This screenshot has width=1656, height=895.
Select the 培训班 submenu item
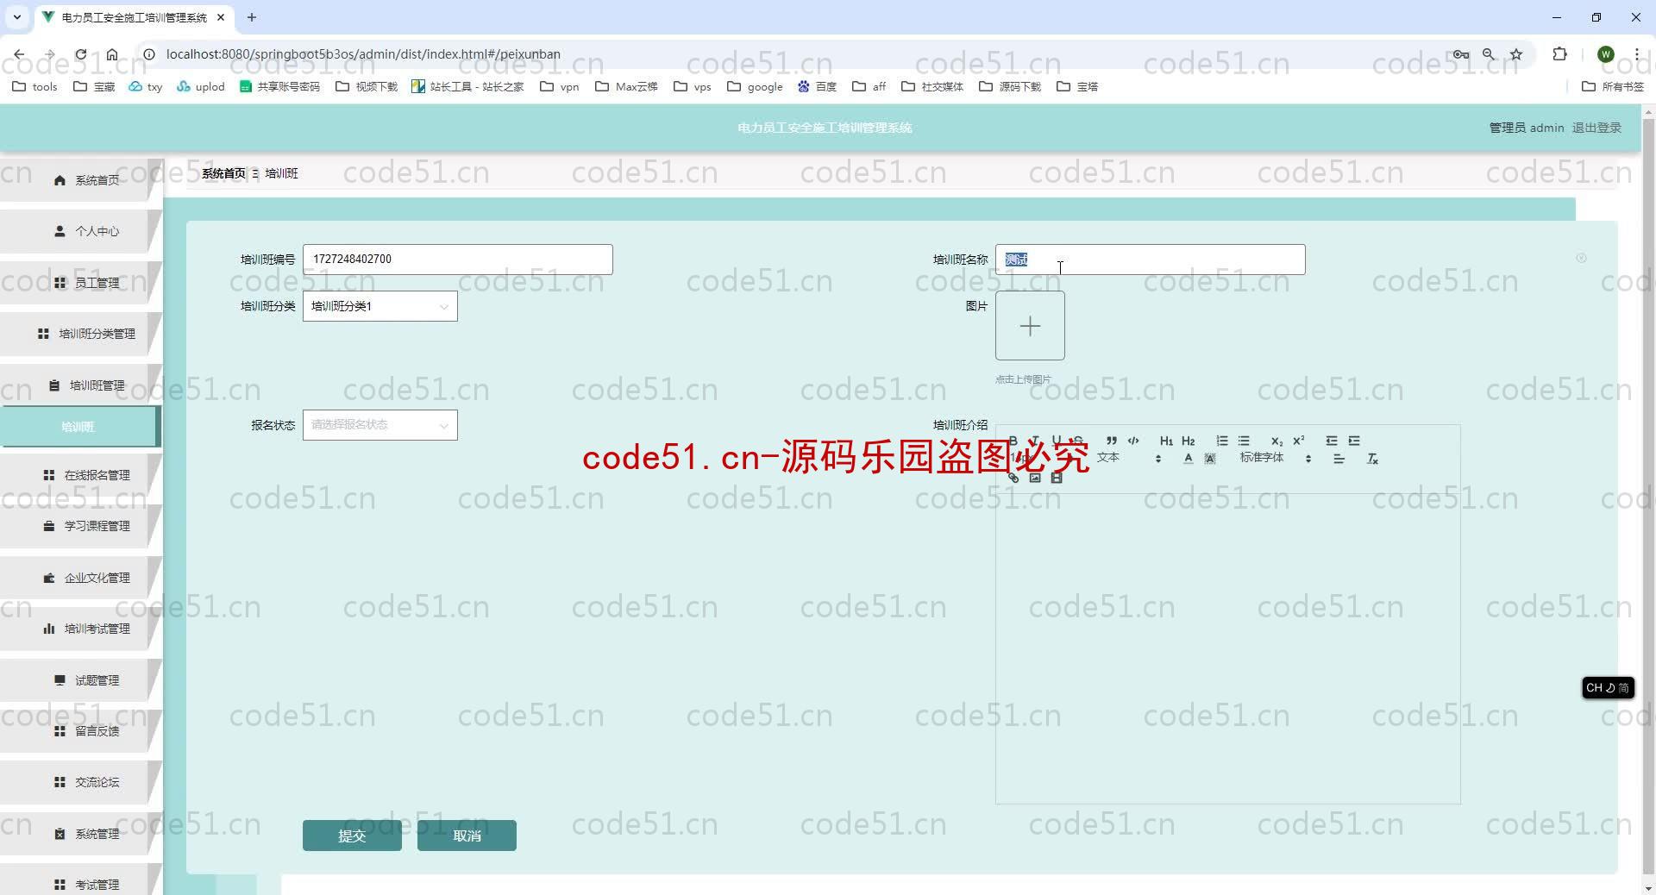[80, 427]
